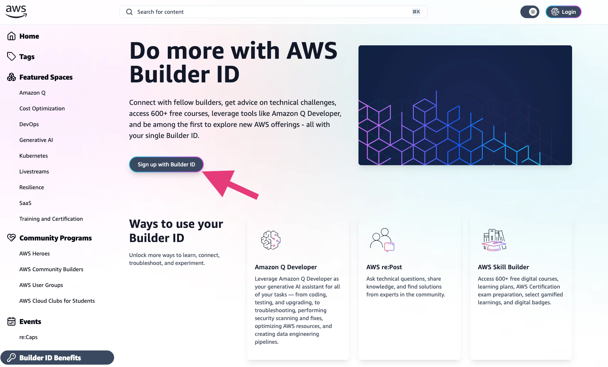Open the re:Caps events link
The image size is (608, 367).
pyautogui.click(x=28, y=337)
